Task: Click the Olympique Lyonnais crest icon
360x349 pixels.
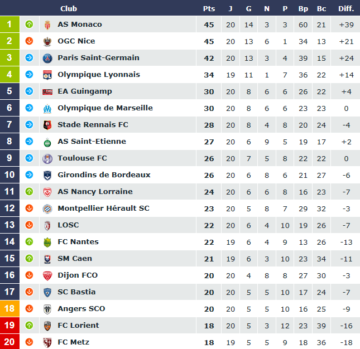Action: [47, 75]
